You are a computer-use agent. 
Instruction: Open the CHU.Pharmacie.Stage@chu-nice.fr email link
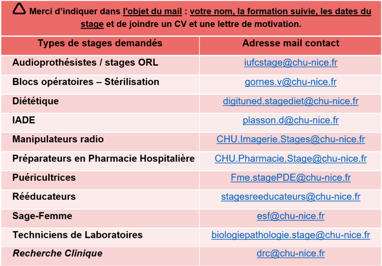291,159
